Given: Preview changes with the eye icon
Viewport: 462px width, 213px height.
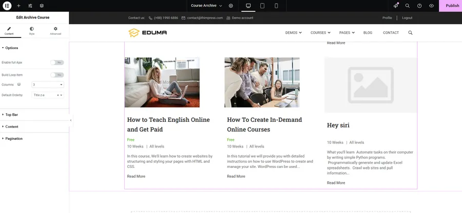Looking at the screenshot, I should coord(431,6).
